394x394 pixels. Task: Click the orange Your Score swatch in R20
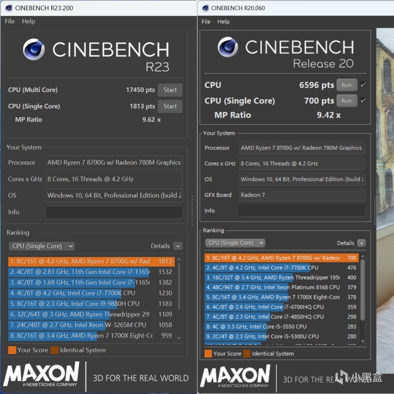pos(208,354)
